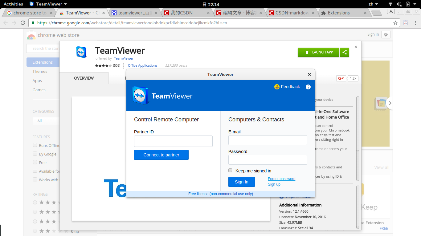Screen dimensions: 421x236
Task: Click the Chrome profile user icon
Action: click(391, 12)
